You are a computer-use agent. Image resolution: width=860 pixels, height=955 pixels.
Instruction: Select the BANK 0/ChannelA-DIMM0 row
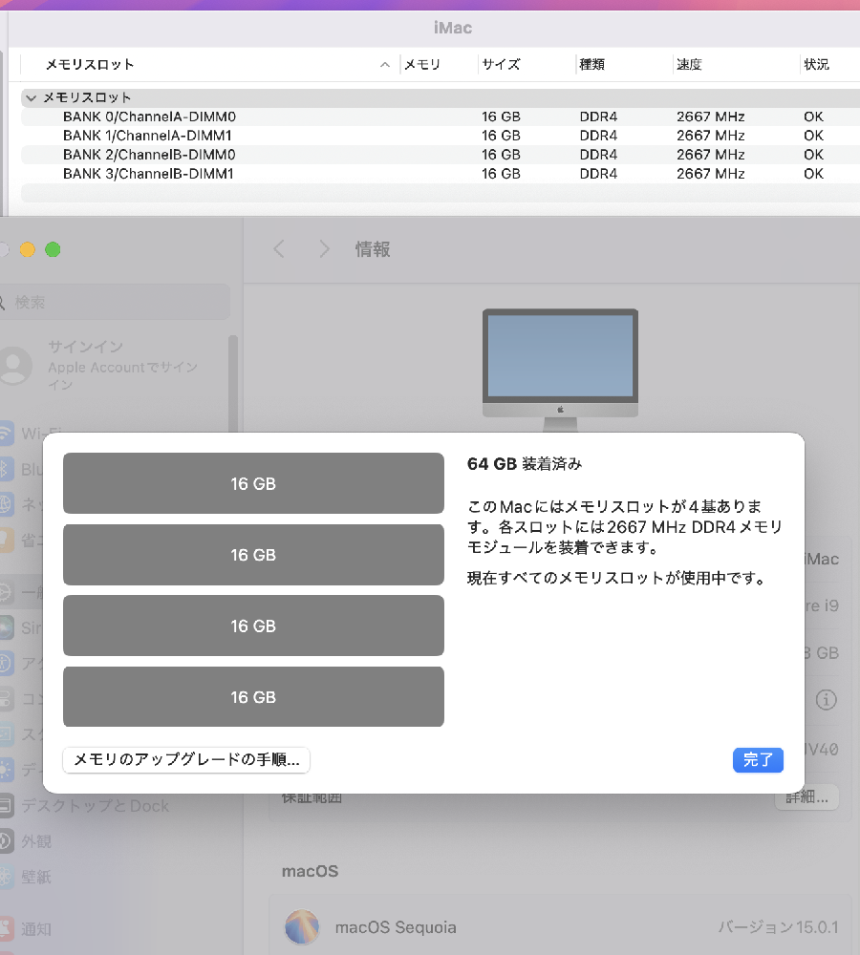441,117
